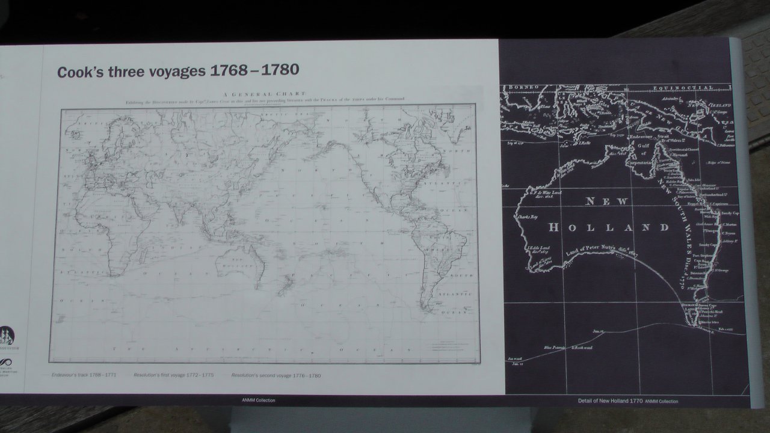Open the world chart map image
Image resolution: width=770 pixels, height=433 pixels.
[x=263, y=233]
